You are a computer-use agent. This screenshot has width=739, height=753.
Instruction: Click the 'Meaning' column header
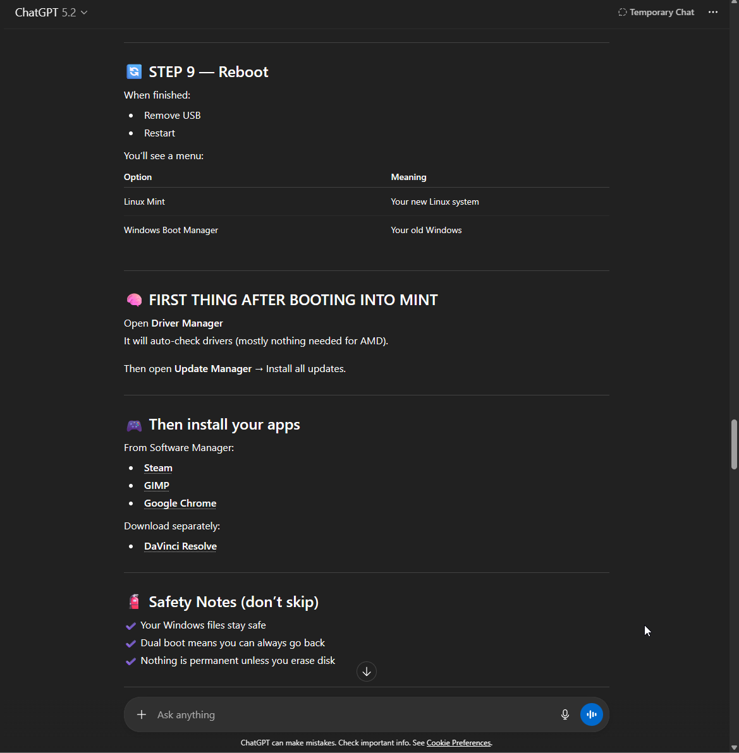[x=408, y=177]
